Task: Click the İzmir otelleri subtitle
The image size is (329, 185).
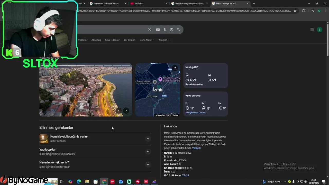Action: (58, 141)
